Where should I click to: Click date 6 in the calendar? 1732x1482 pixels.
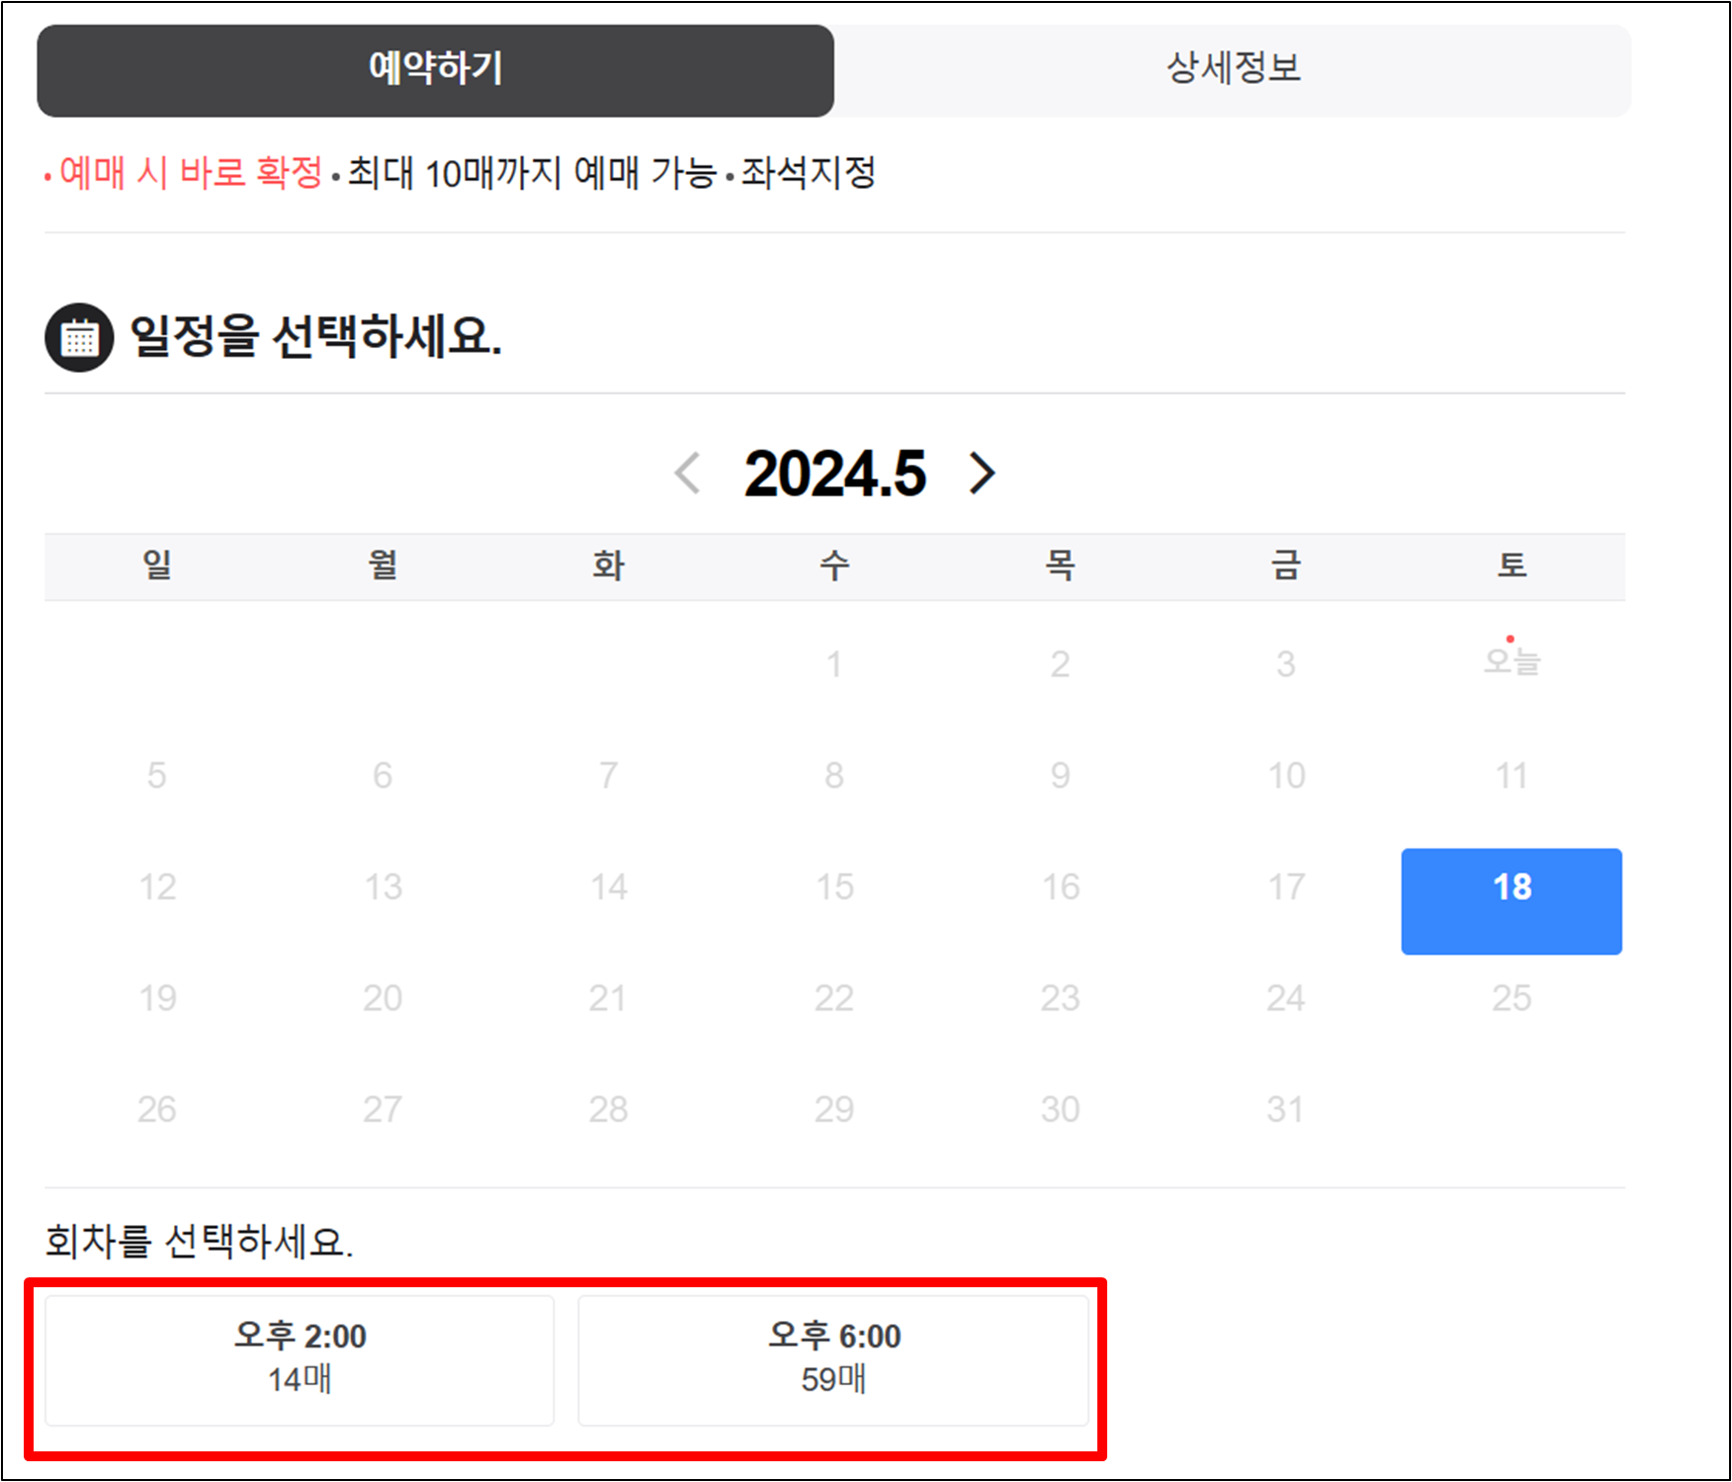click(x=383, y=776)
